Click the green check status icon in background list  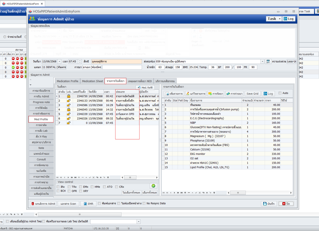[x=13, y=67]
